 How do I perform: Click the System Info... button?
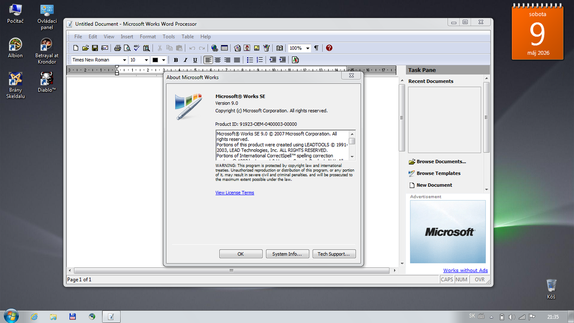pos(287,254)
